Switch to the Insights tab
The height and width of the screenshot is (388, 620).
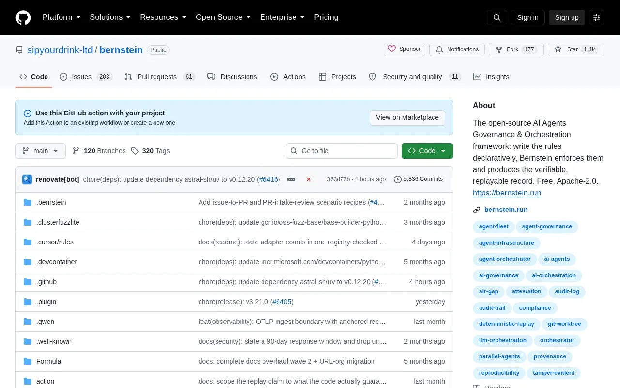point(491,77)
